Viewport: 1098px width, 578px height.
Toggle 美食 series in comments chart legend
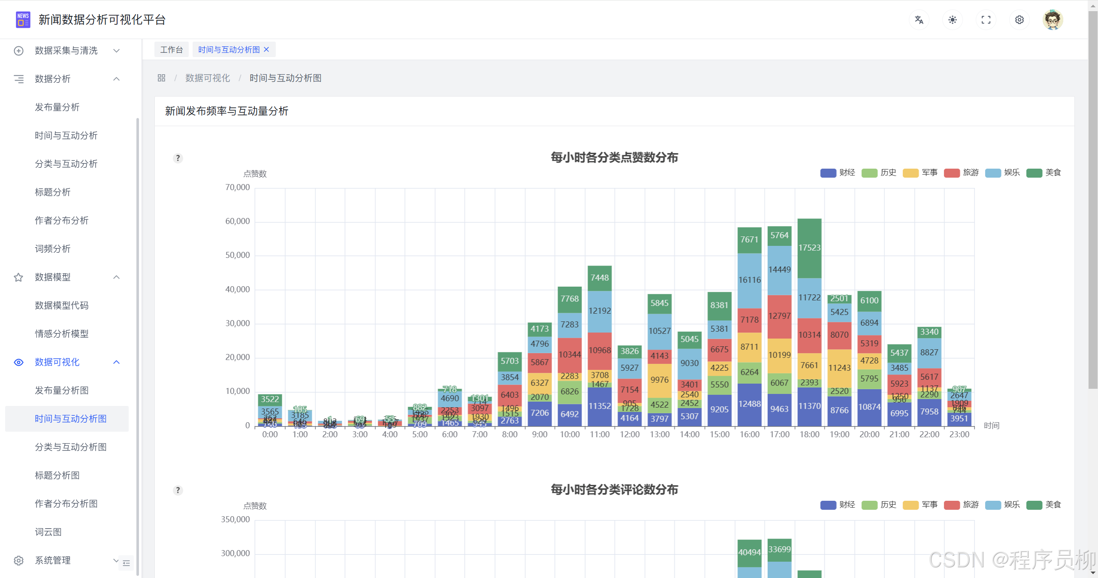pyautogui.click(x=1044, y=505)
